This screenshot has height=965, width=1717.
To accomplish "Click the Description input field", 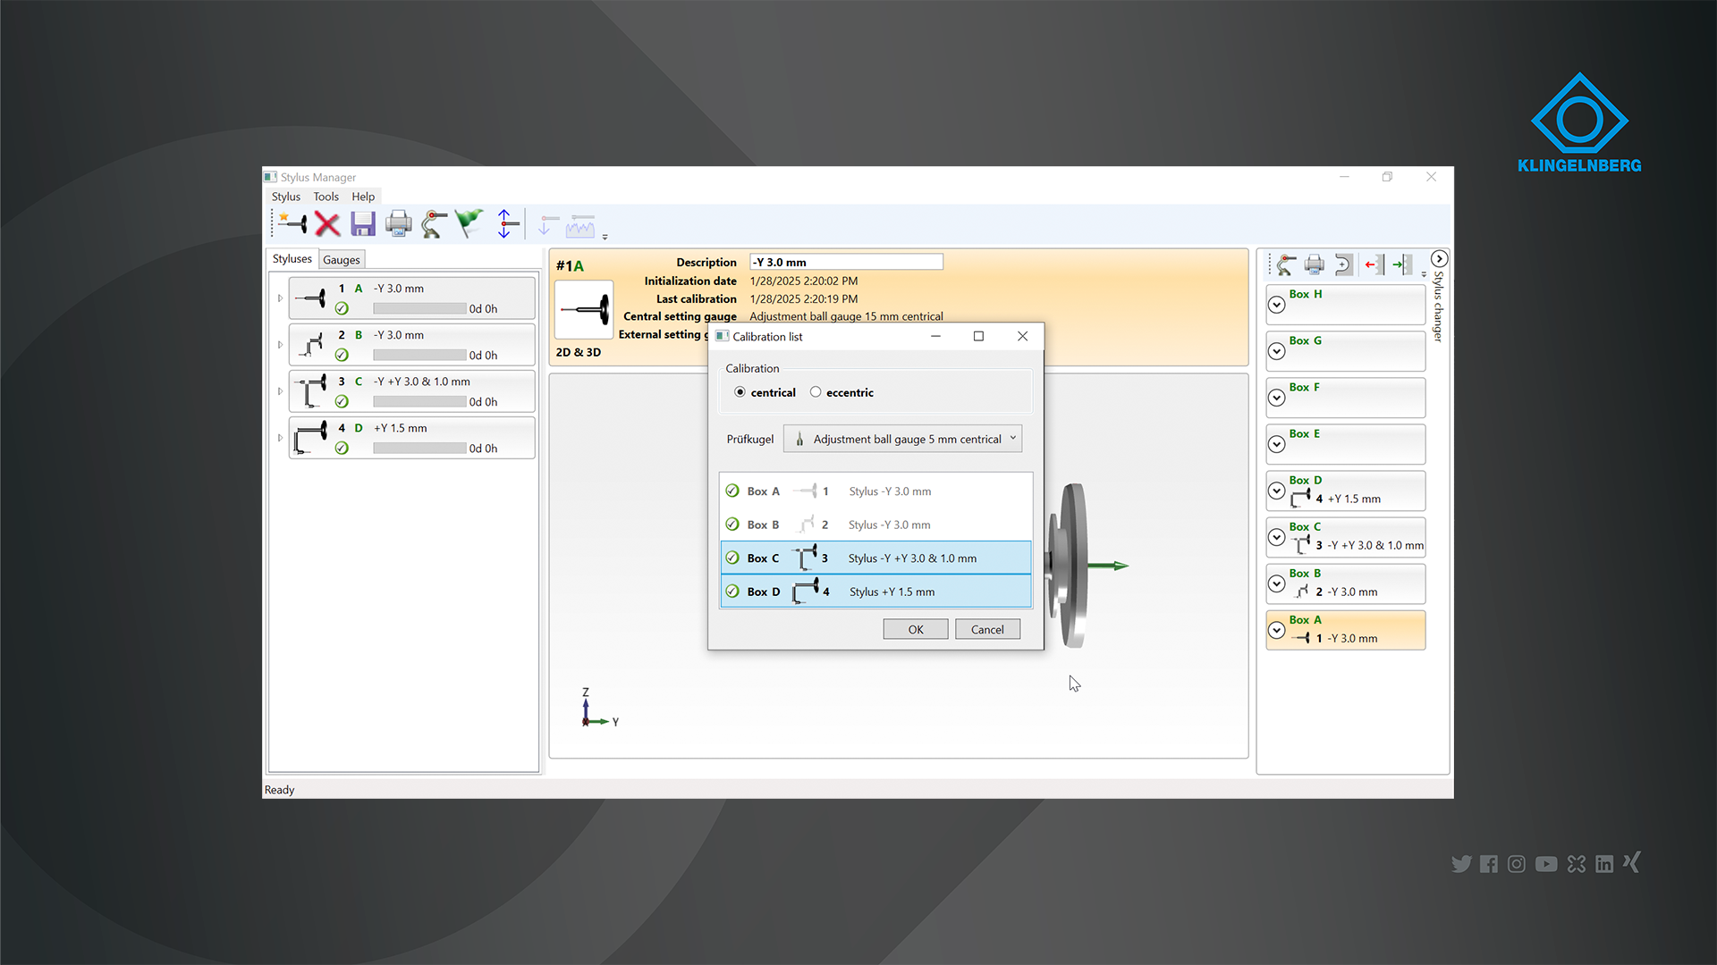I will [x=846, y=262].
